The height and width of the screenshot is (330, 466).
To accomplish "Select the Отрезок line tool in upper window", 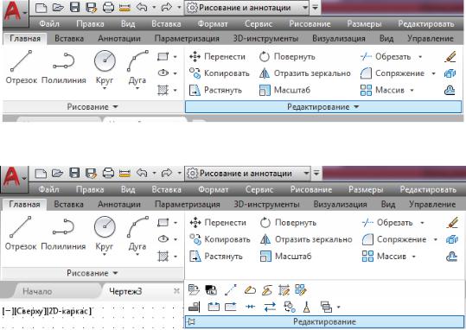I will pyautogui.click(x=22, y=67).
